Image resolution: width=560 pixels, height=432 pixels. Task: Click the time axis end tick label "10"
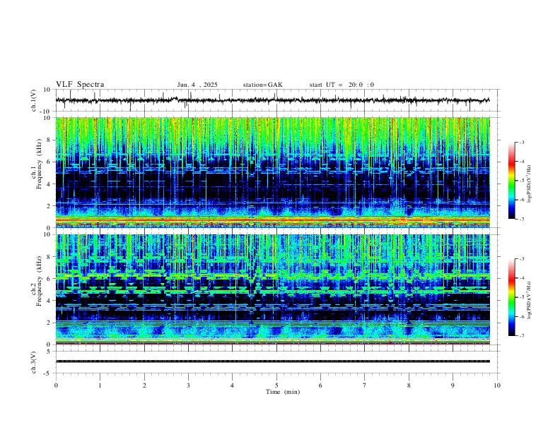pos(497,385)
